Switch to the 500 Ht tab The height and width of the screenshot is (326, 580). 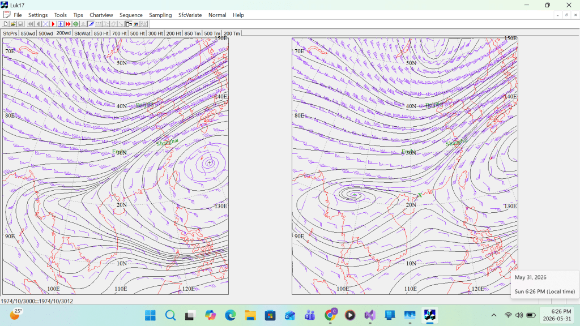pyautogui.click(x=137, y=33)
